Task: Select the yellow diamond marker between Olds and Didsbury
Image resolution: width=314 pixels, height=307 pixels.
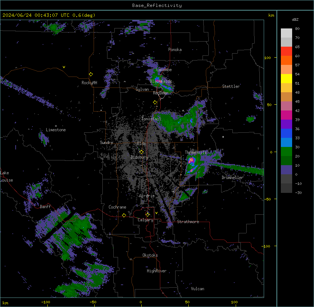Action: 141,152
